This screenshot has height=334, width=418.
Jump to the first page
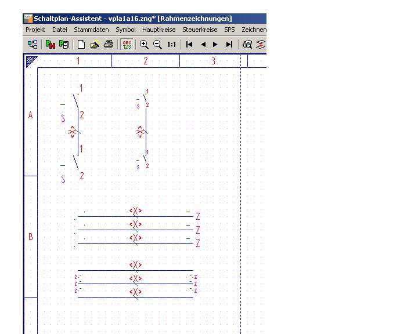pyautogui.click(x=189, y=44)
